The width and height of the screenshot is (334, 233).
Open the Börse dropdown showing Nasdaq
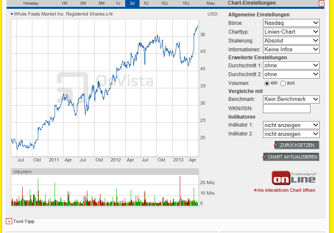(x=291, y=23)
